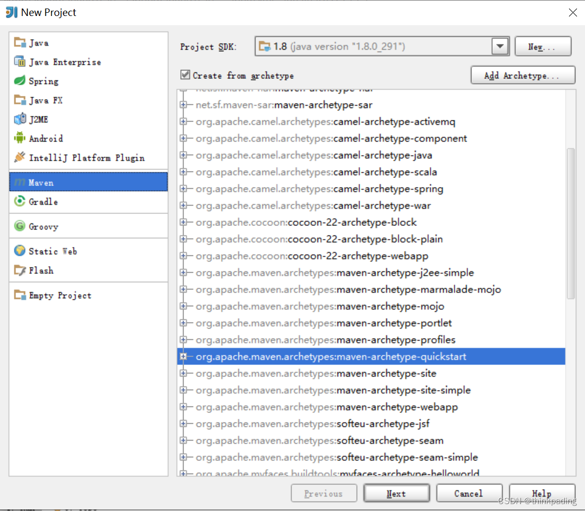Click the Empty Project folder icon
Image resolution: width=585 pixels, height=511 pixels.
(20, 295)
